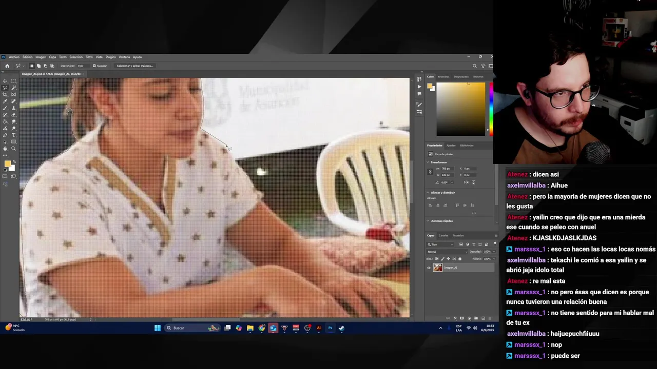Select the Dodge tool
Image resolution: width=657 pixels, height=369 pixels.
[x=13, y=128]
